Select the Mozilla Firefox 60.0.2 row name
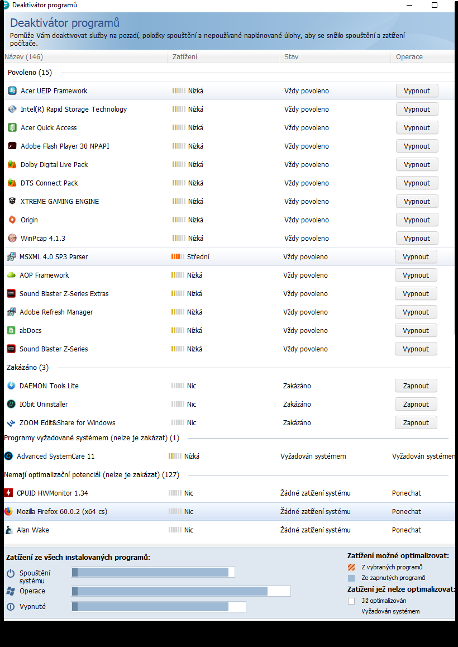The height and width of the screenshot is (647, 458). pos(62,511)
